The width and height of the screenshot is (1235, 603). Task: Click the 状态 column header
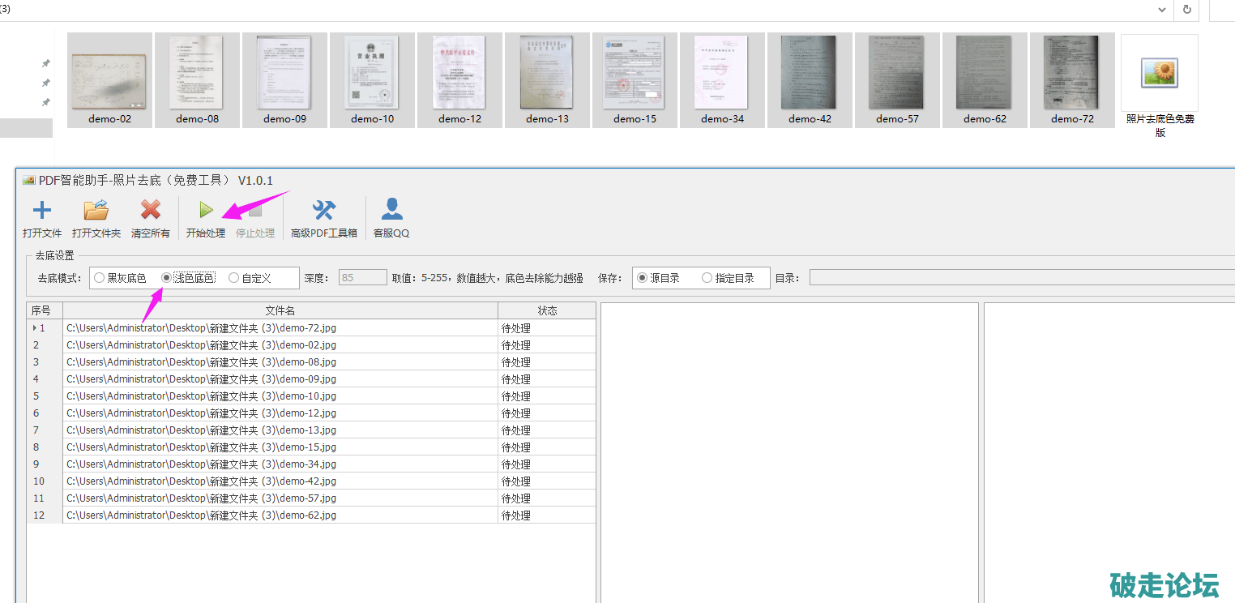point(547,310)
